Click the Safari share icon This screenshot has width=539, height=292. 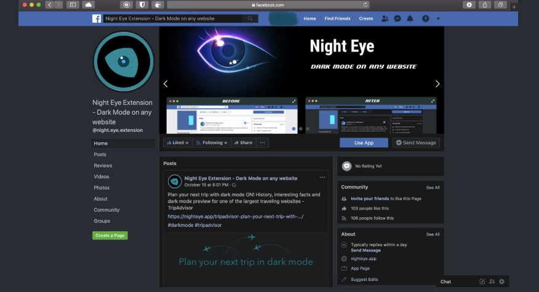pos(485,5)
